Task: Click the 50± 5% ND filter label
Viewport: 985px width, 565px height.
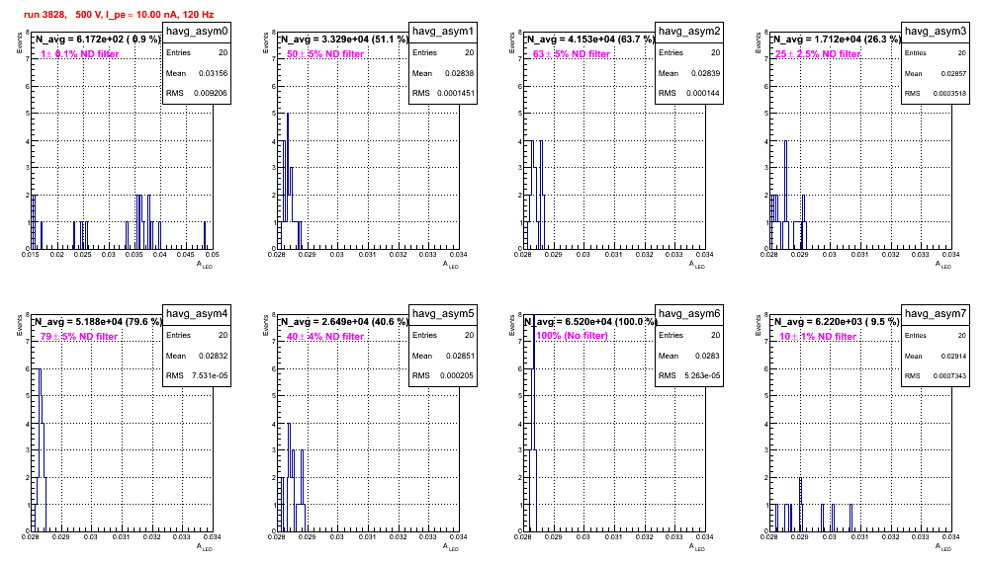Action: click(325, 54)
